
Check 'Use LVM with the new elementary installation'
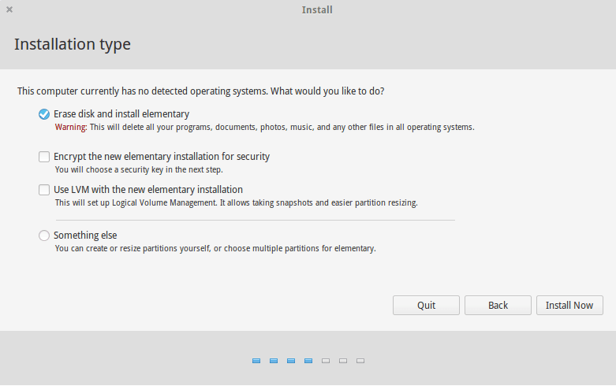tap(44, 190)
